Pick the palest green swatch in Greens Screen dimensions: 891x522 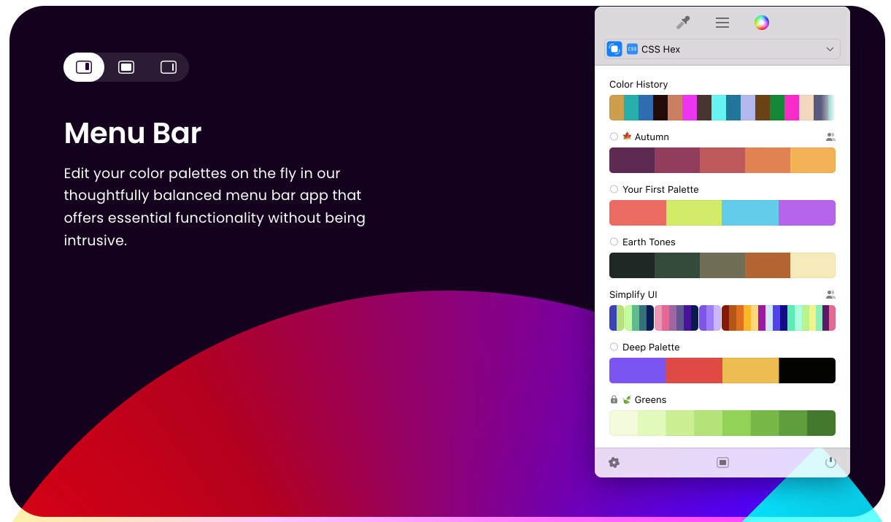623,423
